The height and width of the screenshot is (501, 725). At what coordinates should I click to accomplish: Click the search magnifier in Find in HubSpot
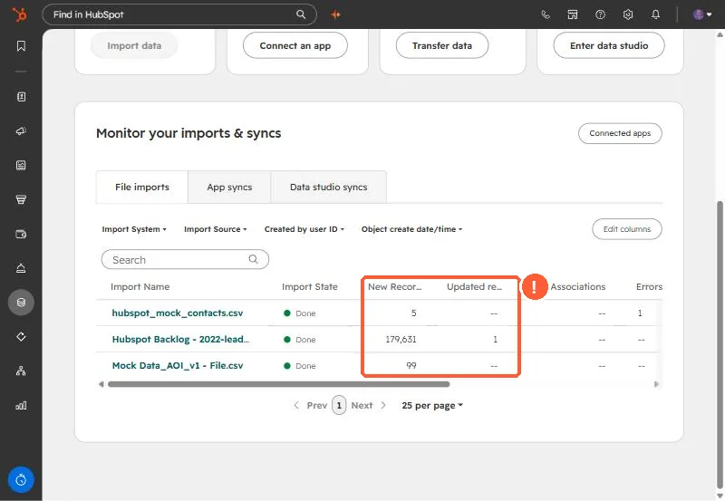tap(301, 14)
